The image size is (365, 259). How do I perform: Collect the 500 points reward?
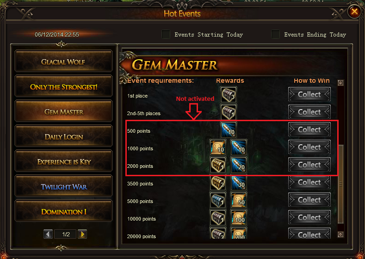[x=309, y=129]
